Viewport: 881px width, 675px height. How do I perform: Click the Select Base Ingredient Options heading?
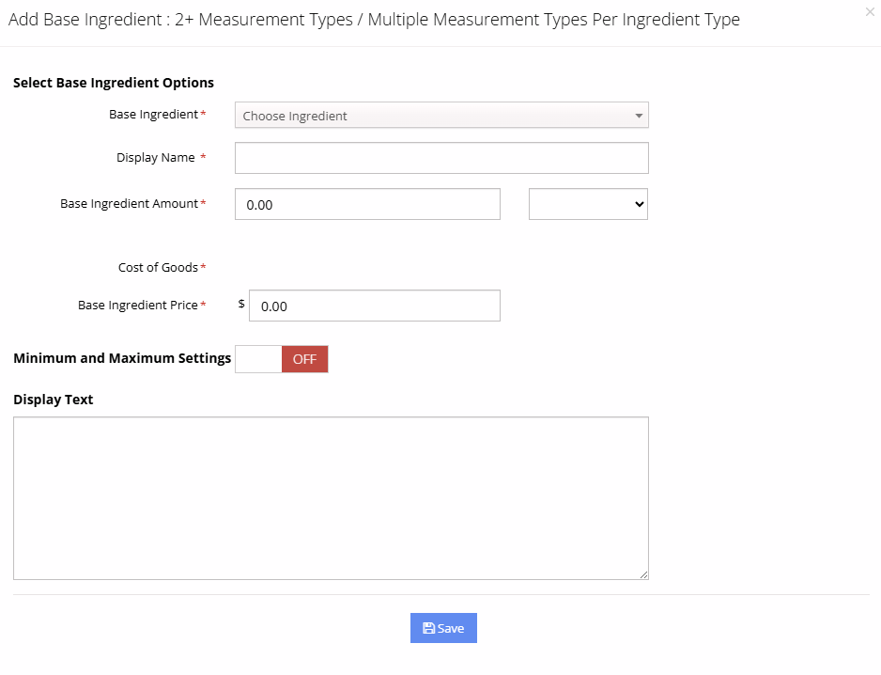click(x=114, y=83)
